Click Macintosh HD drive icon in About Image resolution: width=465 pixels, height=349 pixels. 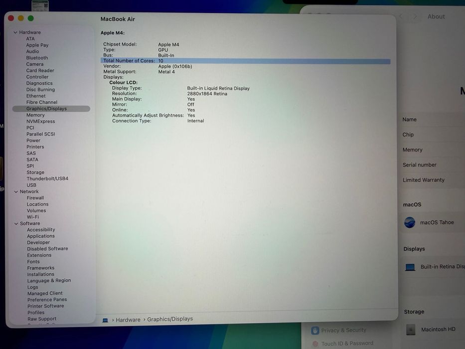[411, 330]
